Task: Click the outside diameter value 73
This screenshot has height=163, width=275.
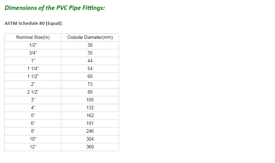Action: 90,84
